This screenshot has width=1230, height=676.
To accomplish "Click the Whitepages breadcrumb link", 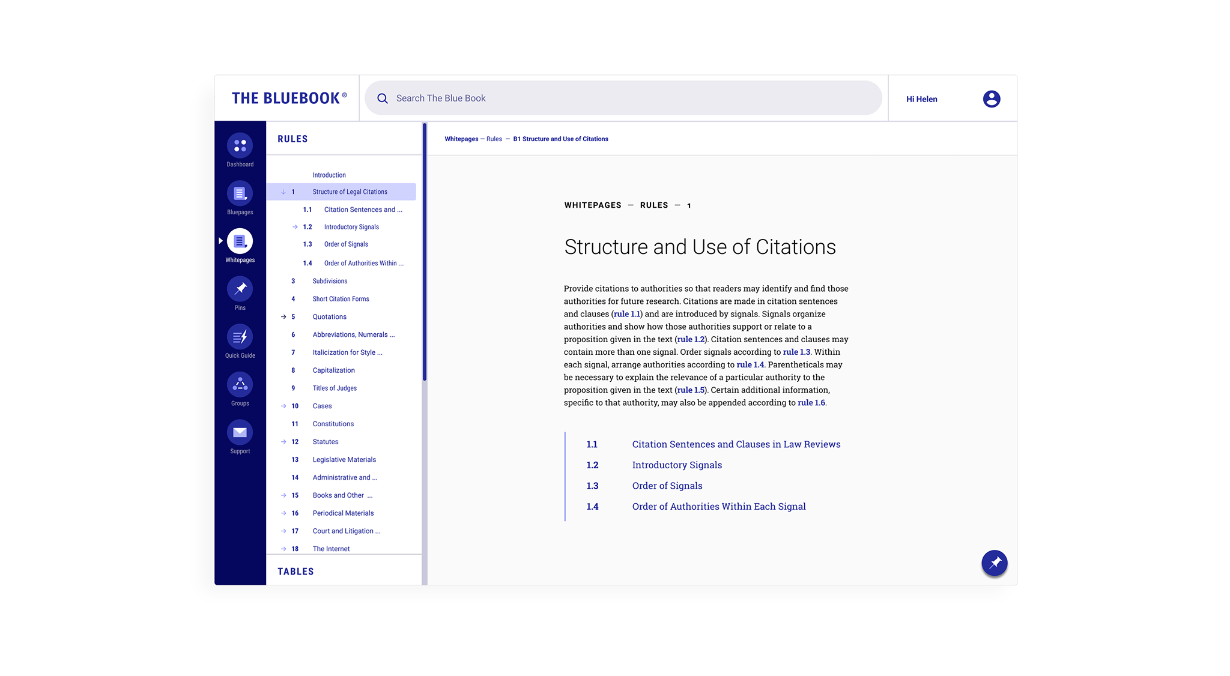I will click(x=461, y=139).
